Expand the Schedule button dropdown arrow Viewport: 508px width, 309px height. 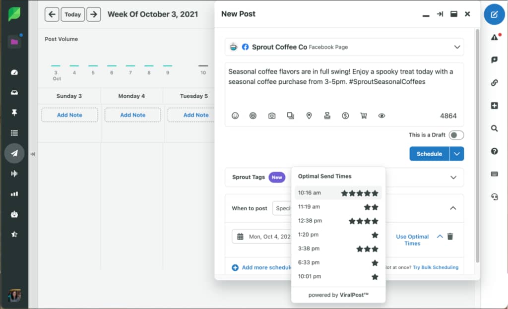pos(456,154)
